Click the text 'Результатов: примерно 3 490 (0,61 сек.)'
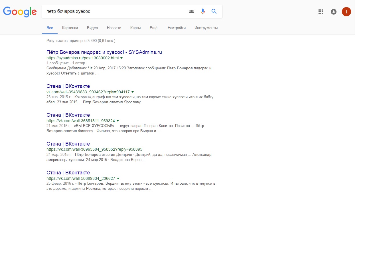 pos(81,41)
